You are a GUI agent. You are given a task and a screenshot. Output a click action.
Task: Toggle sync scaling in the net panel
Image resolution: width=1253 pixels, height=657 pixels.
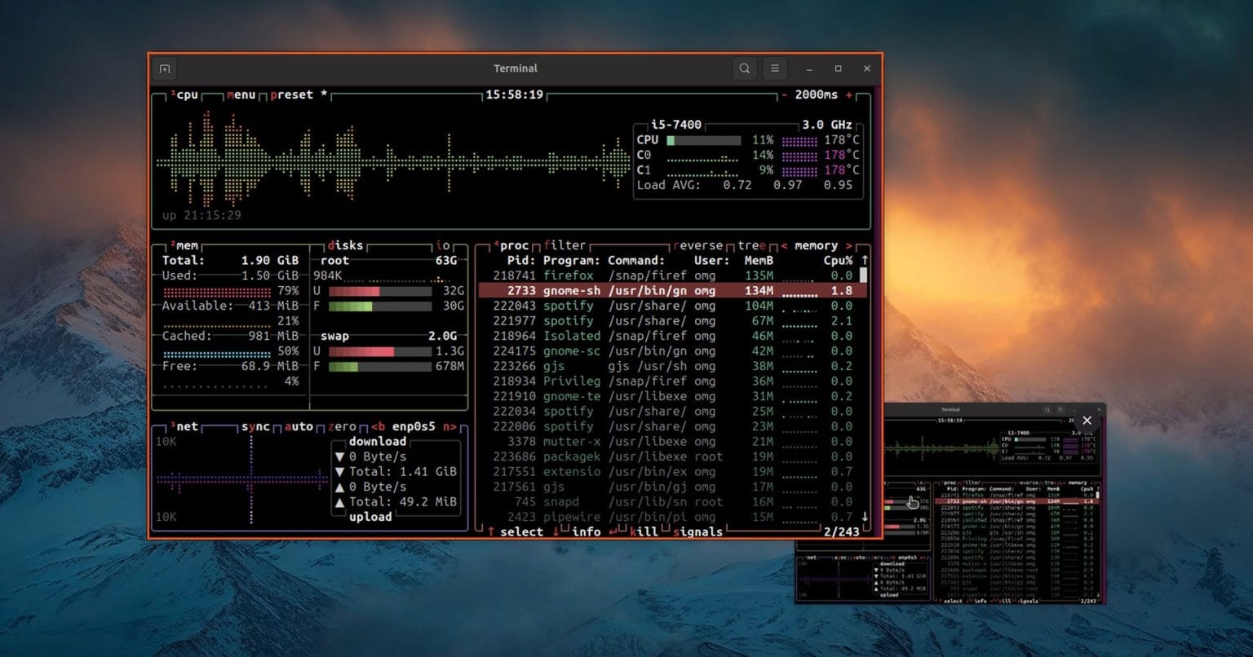click(255, 427)
